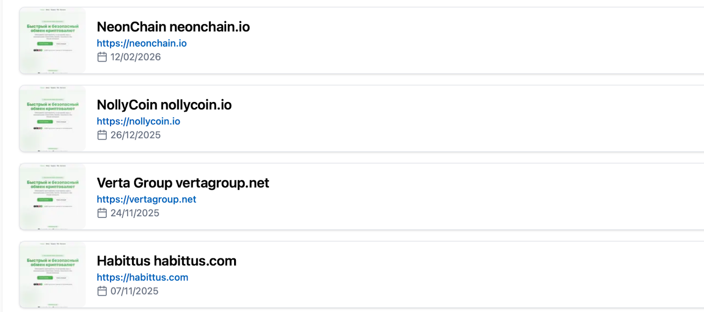Click the calendar icon beside 26/12/2025

pos(102,135)
